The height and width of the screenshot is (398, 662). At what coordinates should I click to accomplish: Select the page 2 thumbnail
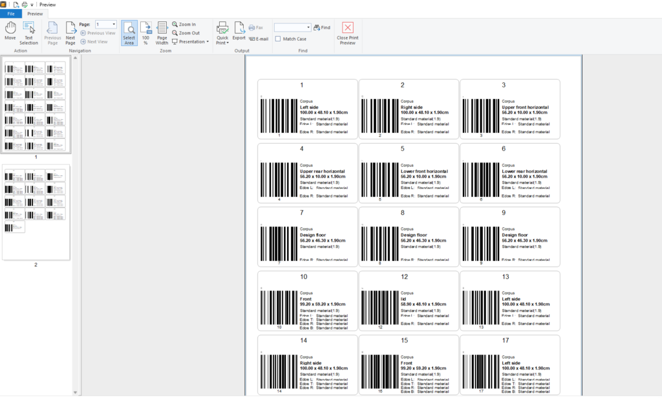coord(36,213)
